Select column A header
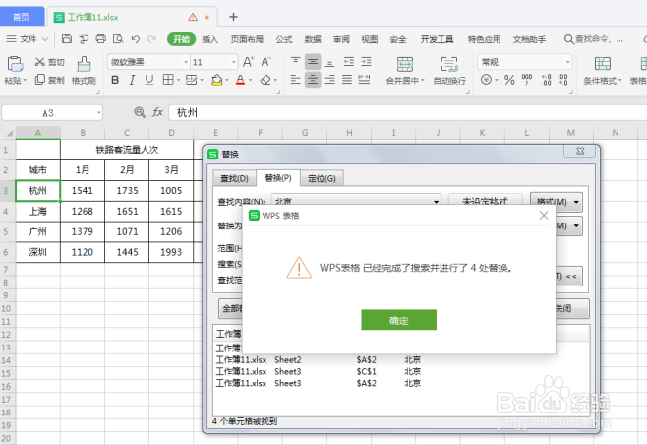647x445 pixels. click(x=38, y=133)
